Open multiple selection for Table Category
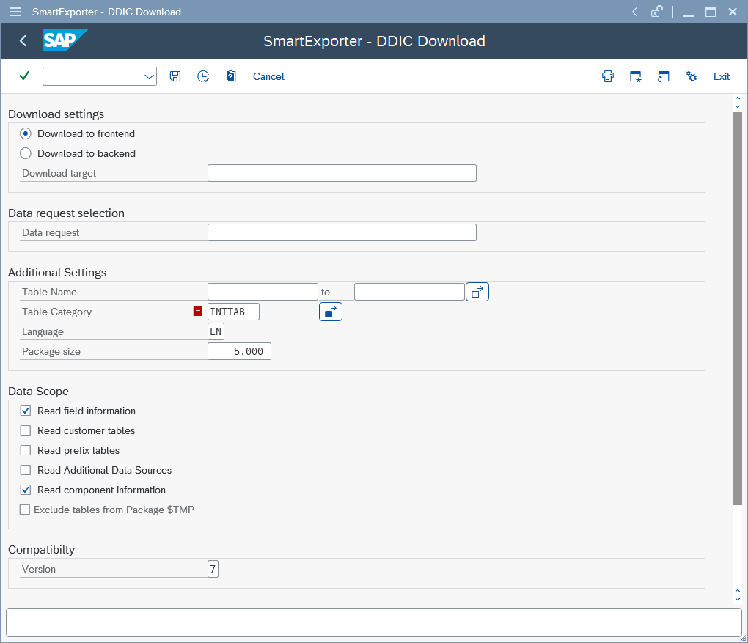Image resolution: width=748 pixels, height=643 pixels. point(331,312)
